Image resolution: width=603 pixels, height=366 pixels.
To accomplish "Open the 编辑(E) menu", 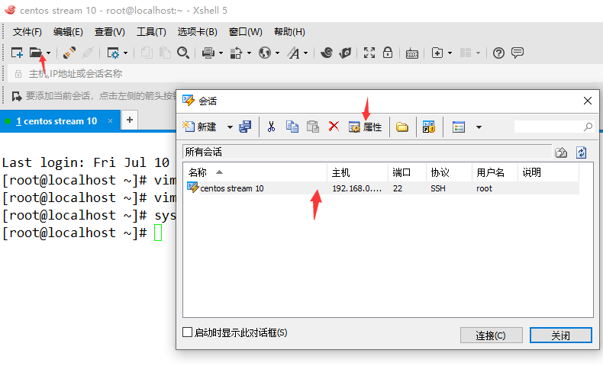I will (x=68, y=32).
